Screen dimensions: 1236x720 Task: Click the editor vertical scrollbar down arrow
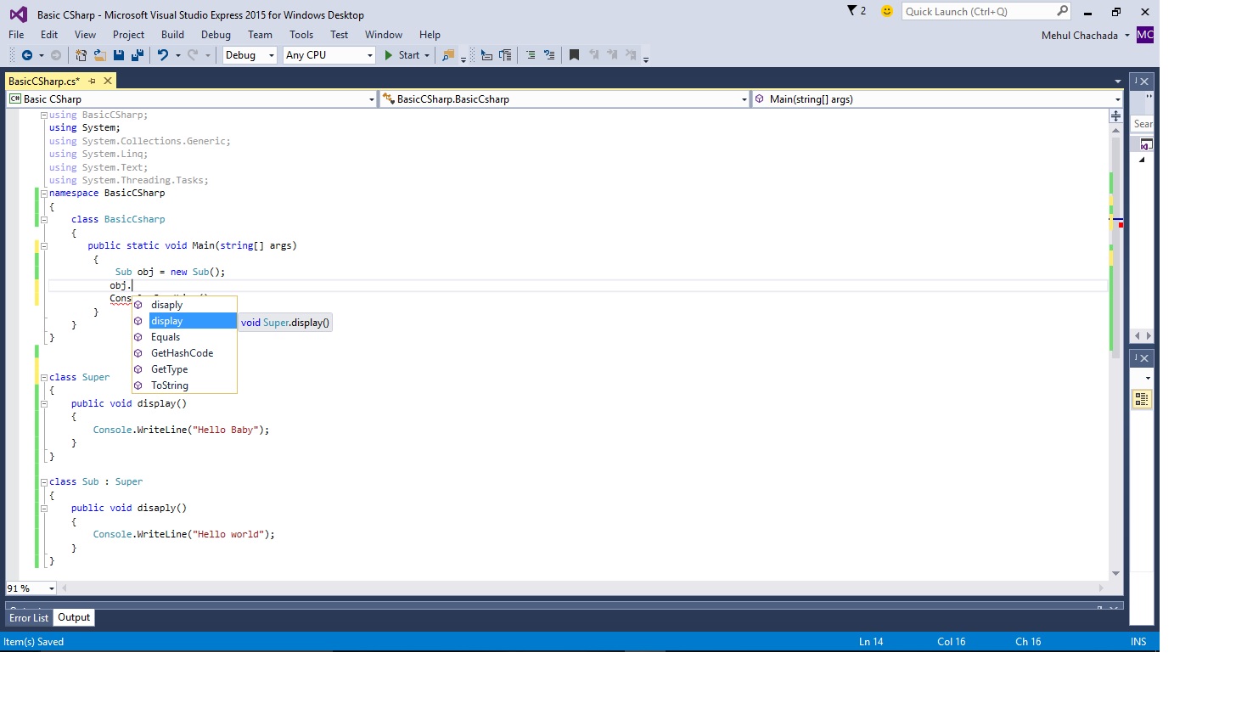1115,574
